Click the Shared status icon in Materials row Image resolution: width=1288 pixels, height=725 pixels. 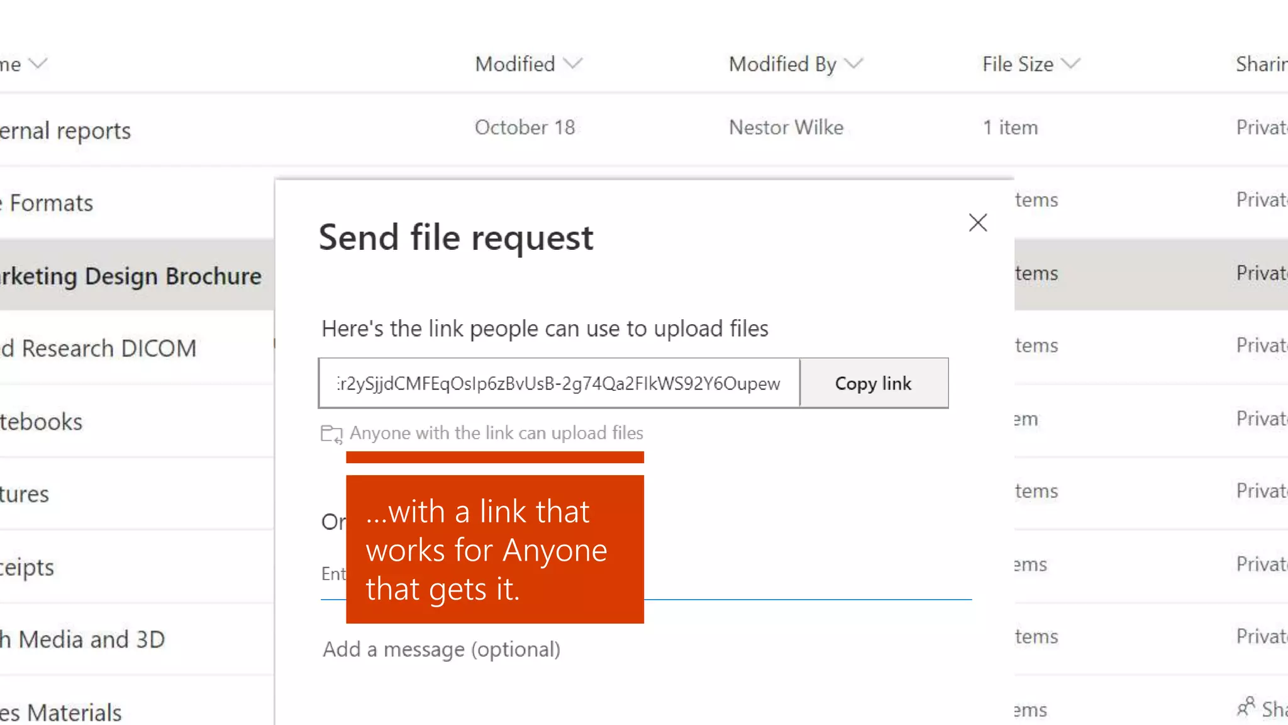[1246, 707]
